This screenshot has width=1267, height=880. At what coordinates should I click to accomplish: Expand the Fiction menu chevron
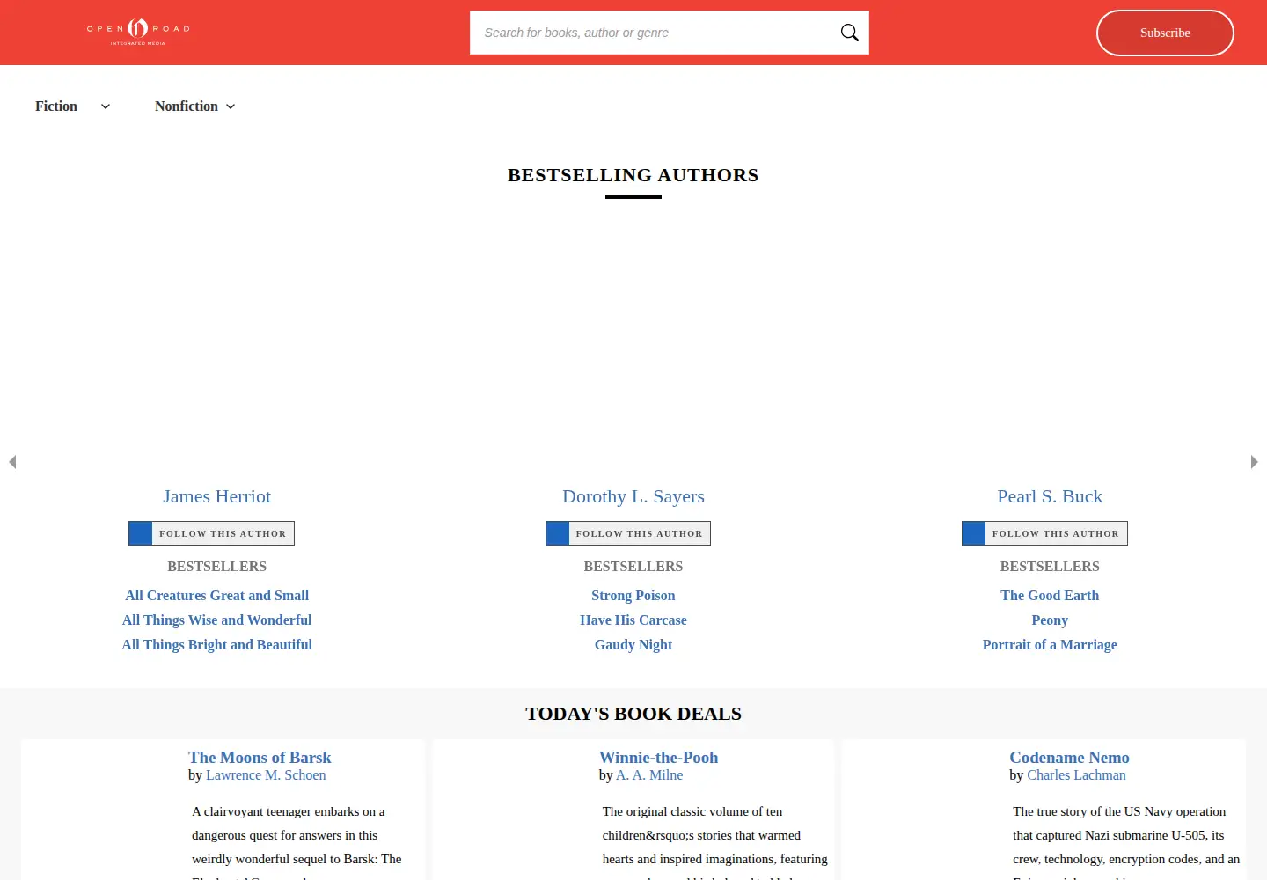tap(106, 106)
